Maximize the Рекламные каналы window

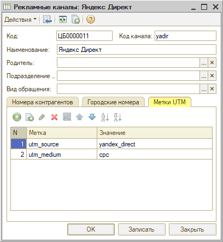point(204,7)
